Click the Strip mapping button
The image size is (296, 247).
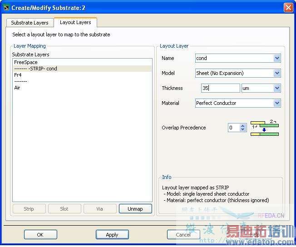(x=29, y=209)
